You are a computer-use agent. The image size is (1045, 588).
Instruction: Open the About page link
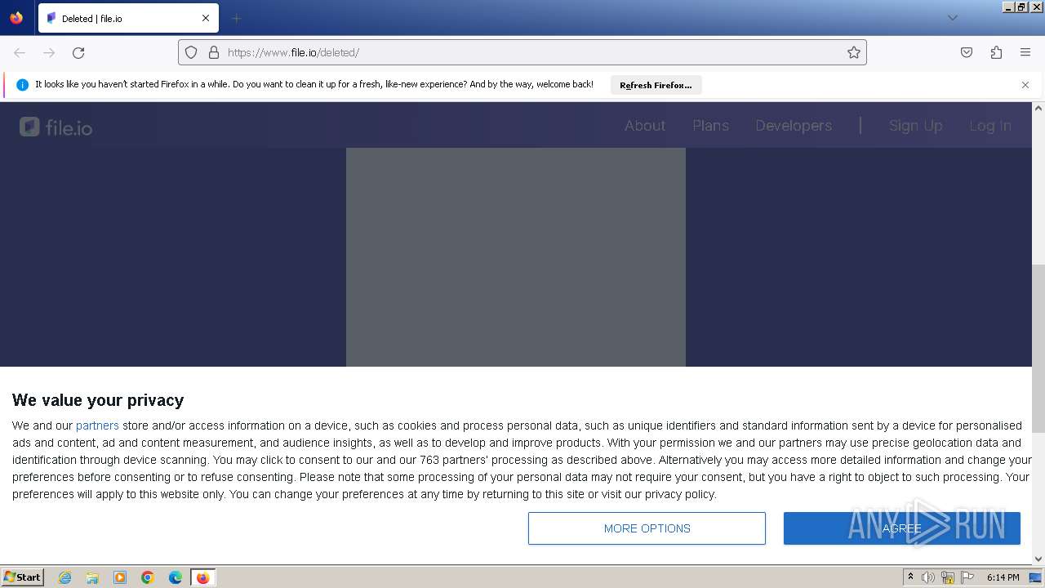(645, 126)
